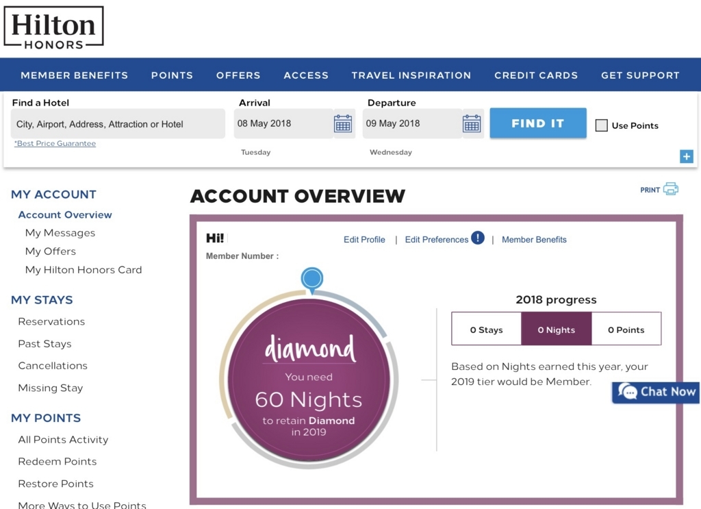Viewport: 701px width, 509px height.
Task: Select the 0 Stays progress tab
Action: [487, 329]
